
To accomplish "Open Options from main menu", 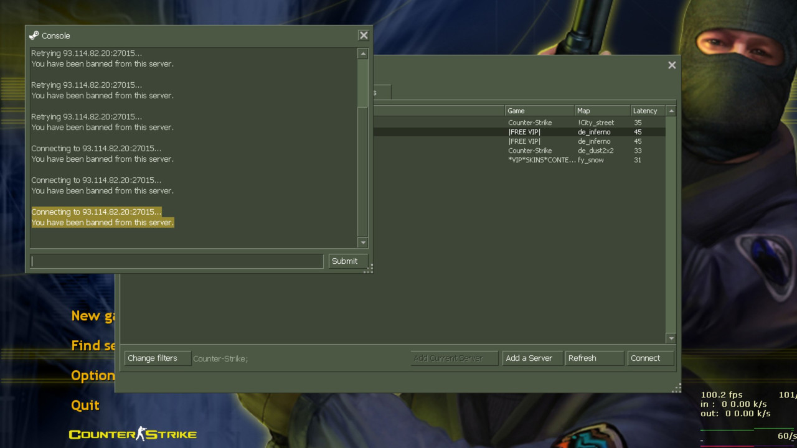I will coord(93,376).
